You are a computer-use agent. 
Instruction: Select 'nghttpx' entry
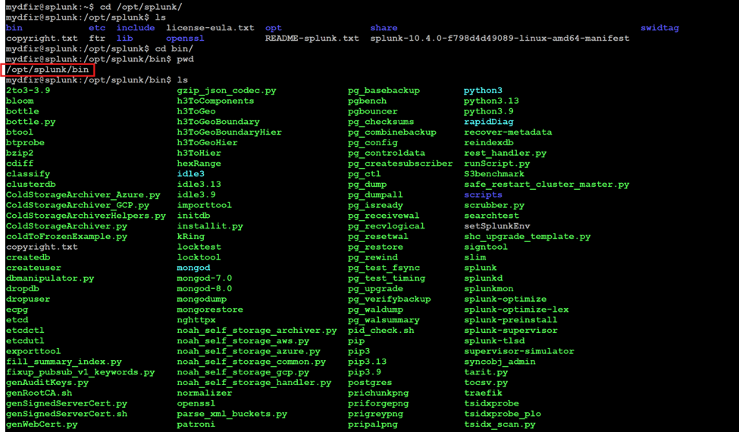pos(196,320)
